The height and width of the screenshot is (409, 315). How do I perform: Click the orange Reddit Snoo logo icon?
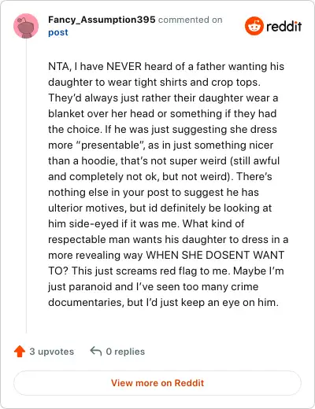point(254,26)
